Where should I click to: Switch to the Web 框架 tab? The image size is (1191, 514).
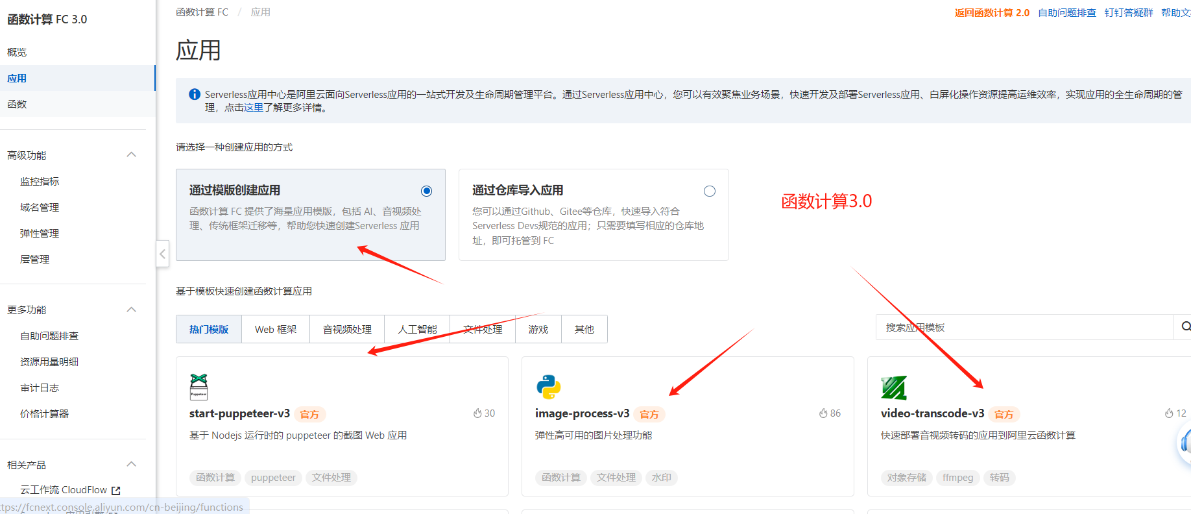pyautogui.click(x=276, y=329)
